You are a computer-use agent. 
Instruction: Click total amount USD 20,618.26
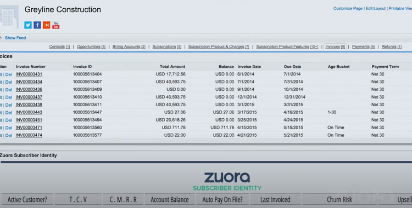click(x=170, y=120)
